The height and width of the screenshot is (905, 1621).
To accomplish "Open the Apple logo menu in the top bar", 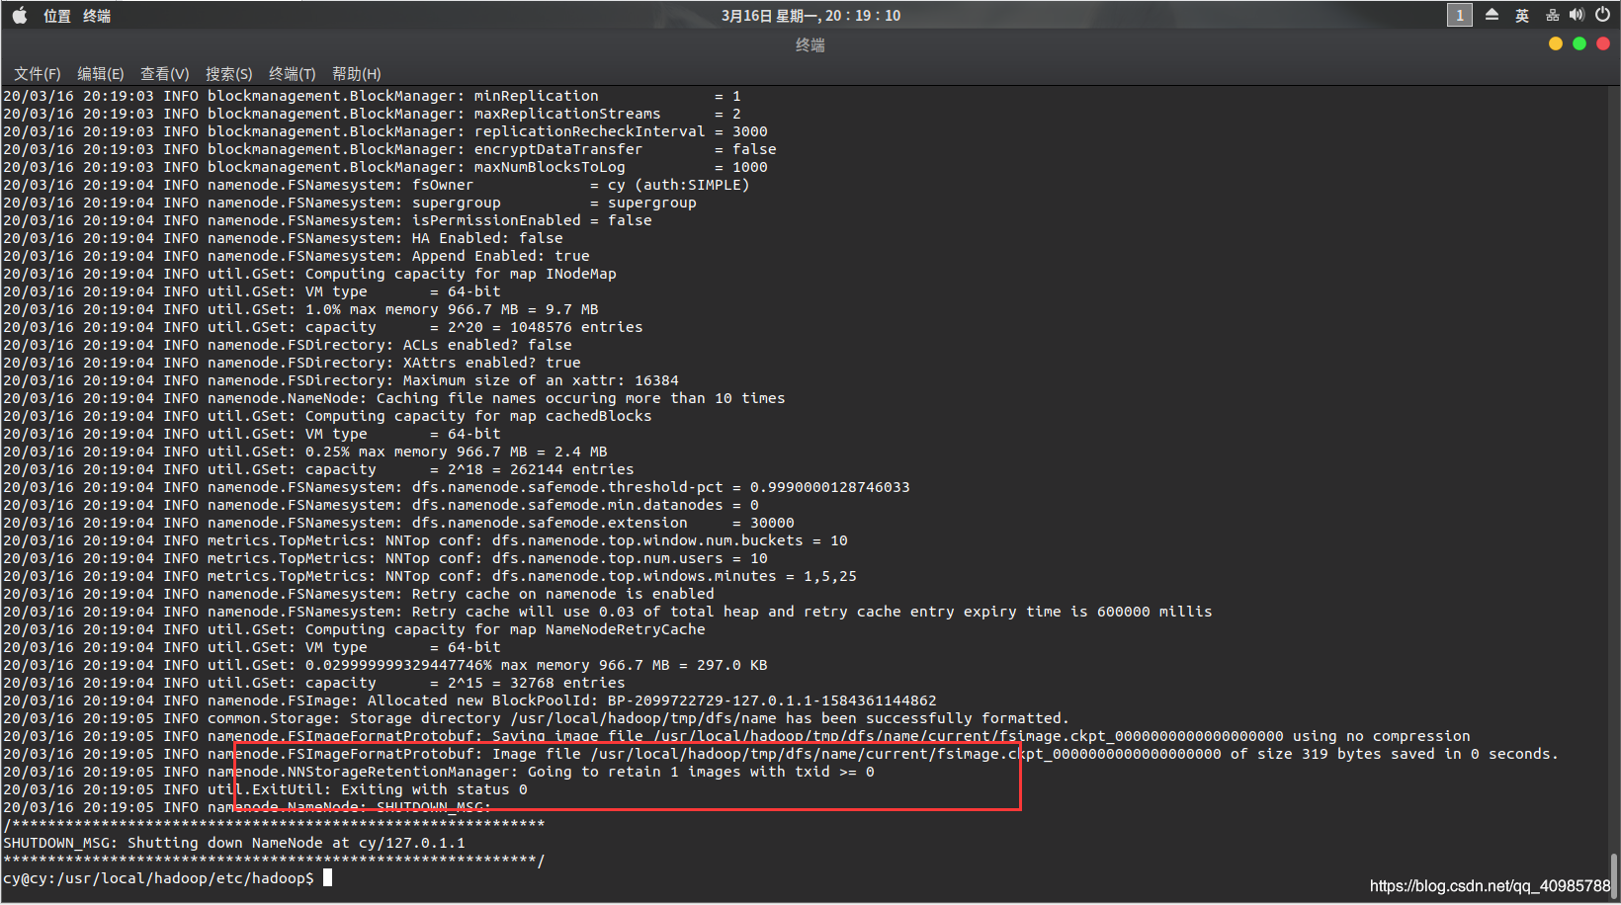I will [x=19, y=15].
